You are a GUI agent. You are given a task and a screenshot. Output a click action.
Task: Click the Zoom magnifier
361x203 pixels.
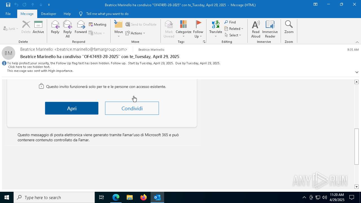point(289,27)
